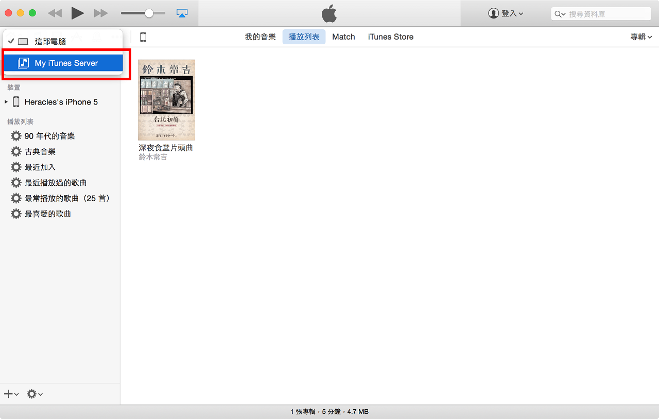The height and width of the screenshot is (419, 659).
Task: Click album title 深夜食堂片頭曲
Action: 166,148
